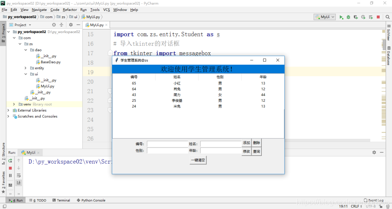
Task: Open the Refactor menu
Action: tap(70, 9)
